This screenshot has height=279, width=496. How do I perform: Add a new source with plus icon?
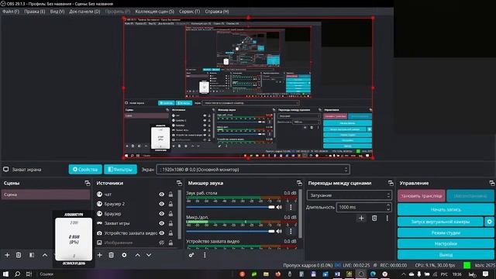click(100, 255)
